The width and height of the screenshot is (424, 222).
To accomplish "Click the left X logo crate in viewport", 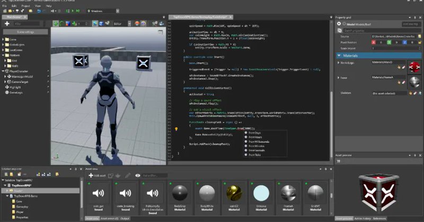I will pyautogui.click(x=81, y=61).
